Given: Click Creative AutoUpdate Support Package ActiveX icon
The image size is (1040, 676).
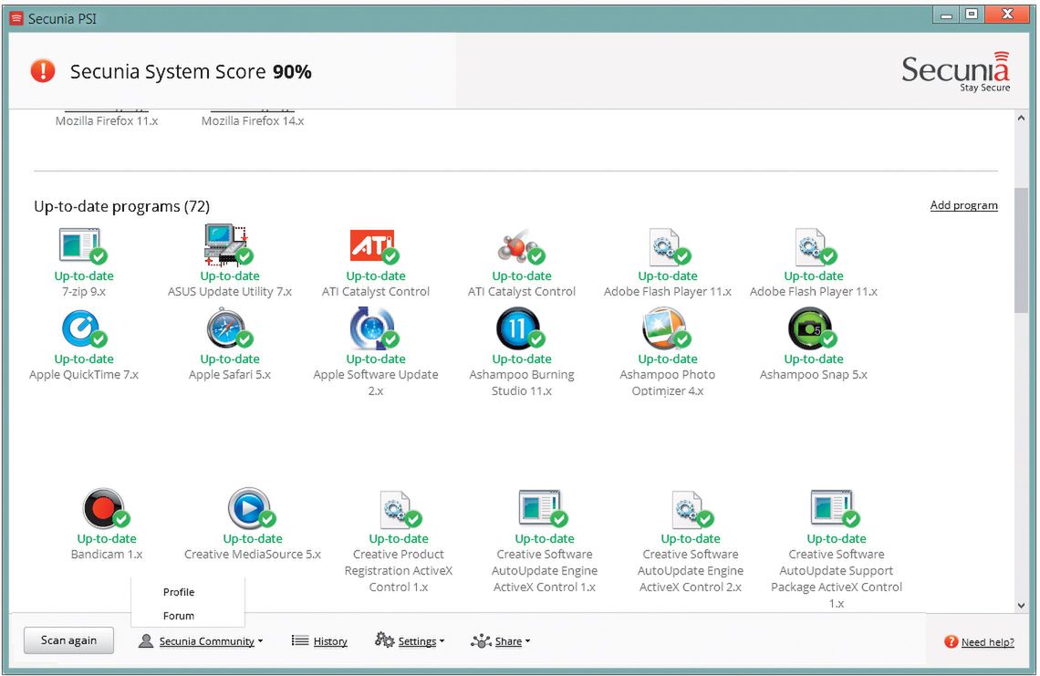Looking at the screenshot, I should pyautogui.click(x=835, y=509).
